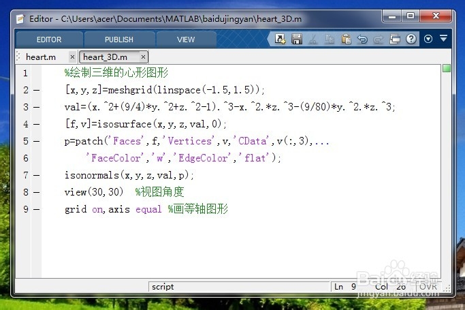
Task: Close the heart.m document tab
Action: (72, 57)
